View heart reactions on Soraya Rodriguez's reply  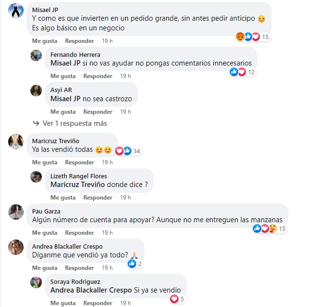pyautogui.click(x=177, y=299)
